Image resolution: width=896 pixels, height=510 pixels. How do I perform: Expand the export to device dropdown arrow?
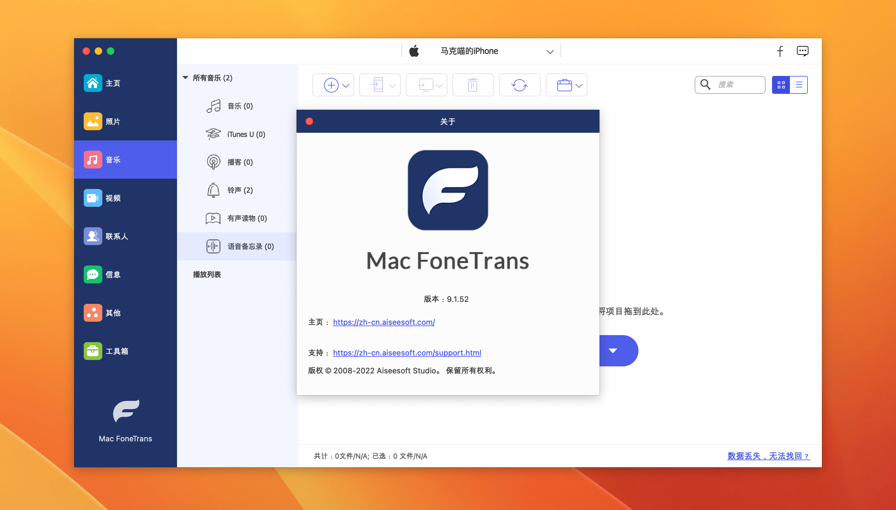pos(392,86)
